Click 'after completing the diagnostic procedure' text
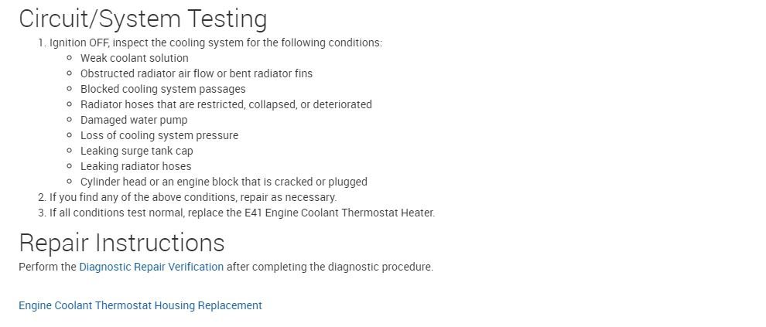This screenshot has height=327, width=766. (330, 267)
